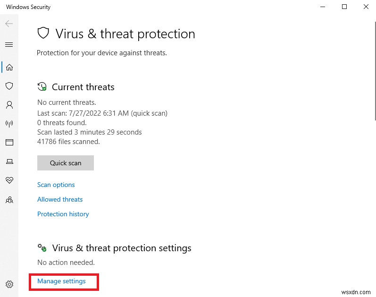Click the vertical scrollbar thumb
Viewport: 376px width, 297px height.
click(x=375, y=71)
